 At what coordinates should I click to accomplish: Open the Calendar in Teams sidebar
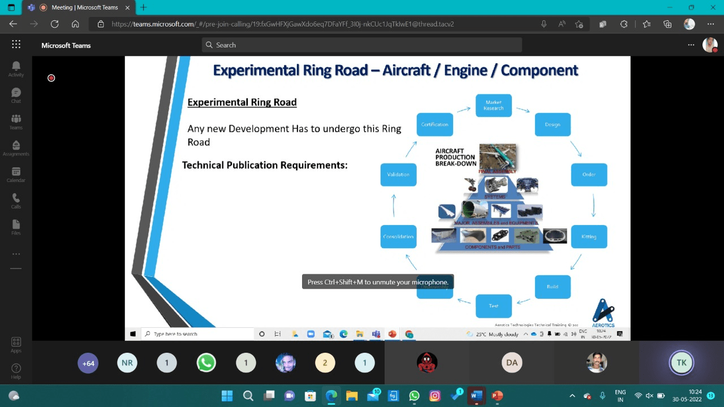pos(16,174)
